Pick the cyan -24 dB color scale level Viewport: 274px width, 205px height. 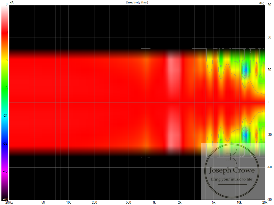coord(5,116)
